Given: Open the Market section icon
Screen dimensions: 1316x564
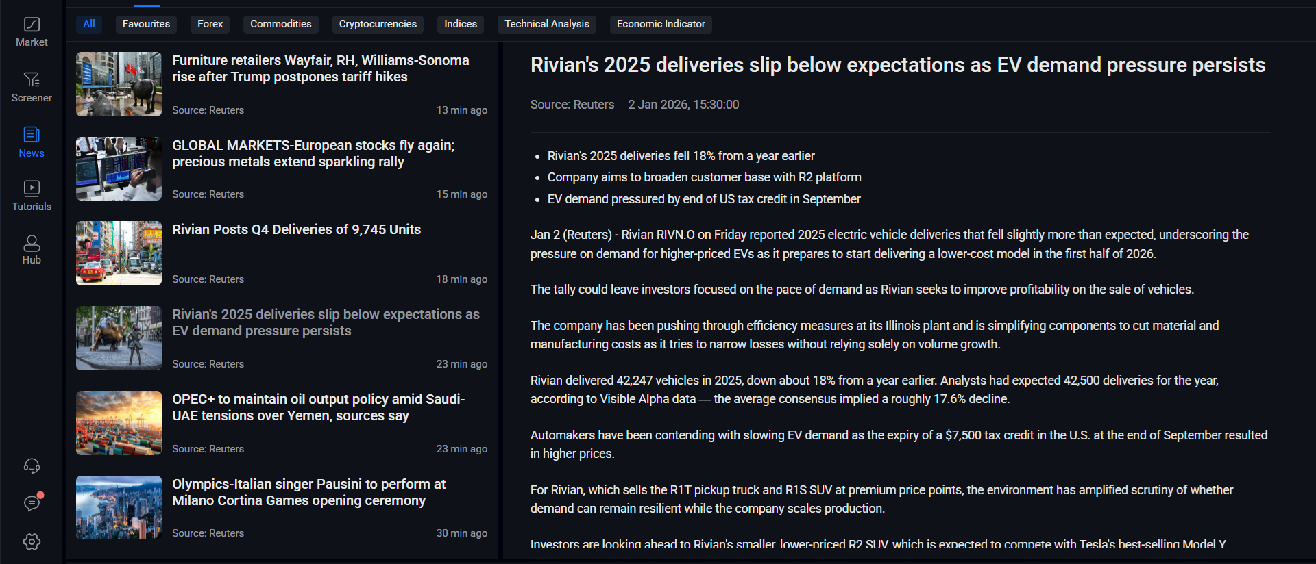Looking at the screenshot, I should point(32,25).
